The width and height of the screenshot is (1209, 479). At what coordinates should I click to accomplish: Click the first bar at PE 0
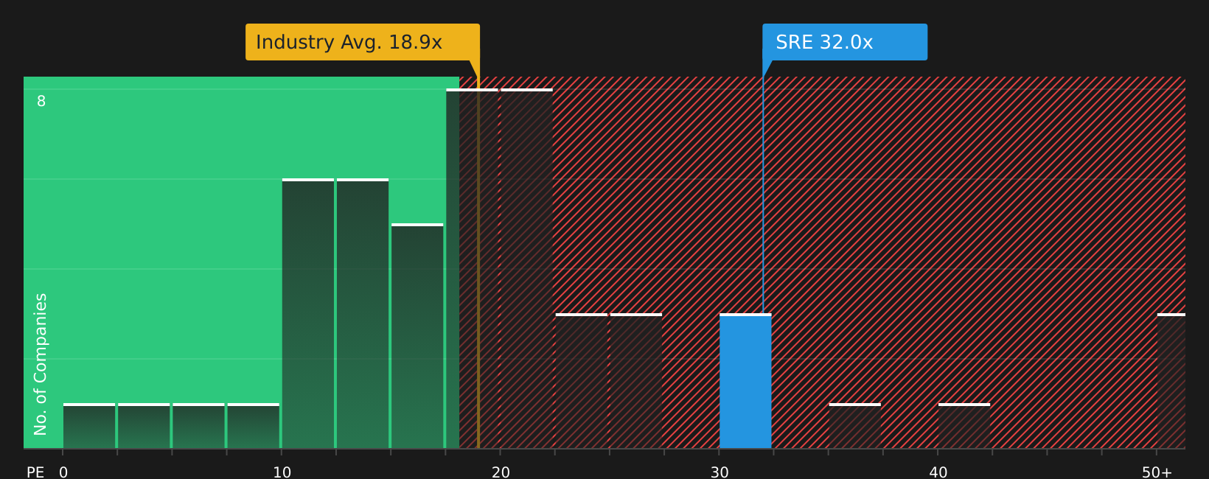click(89, 426)
